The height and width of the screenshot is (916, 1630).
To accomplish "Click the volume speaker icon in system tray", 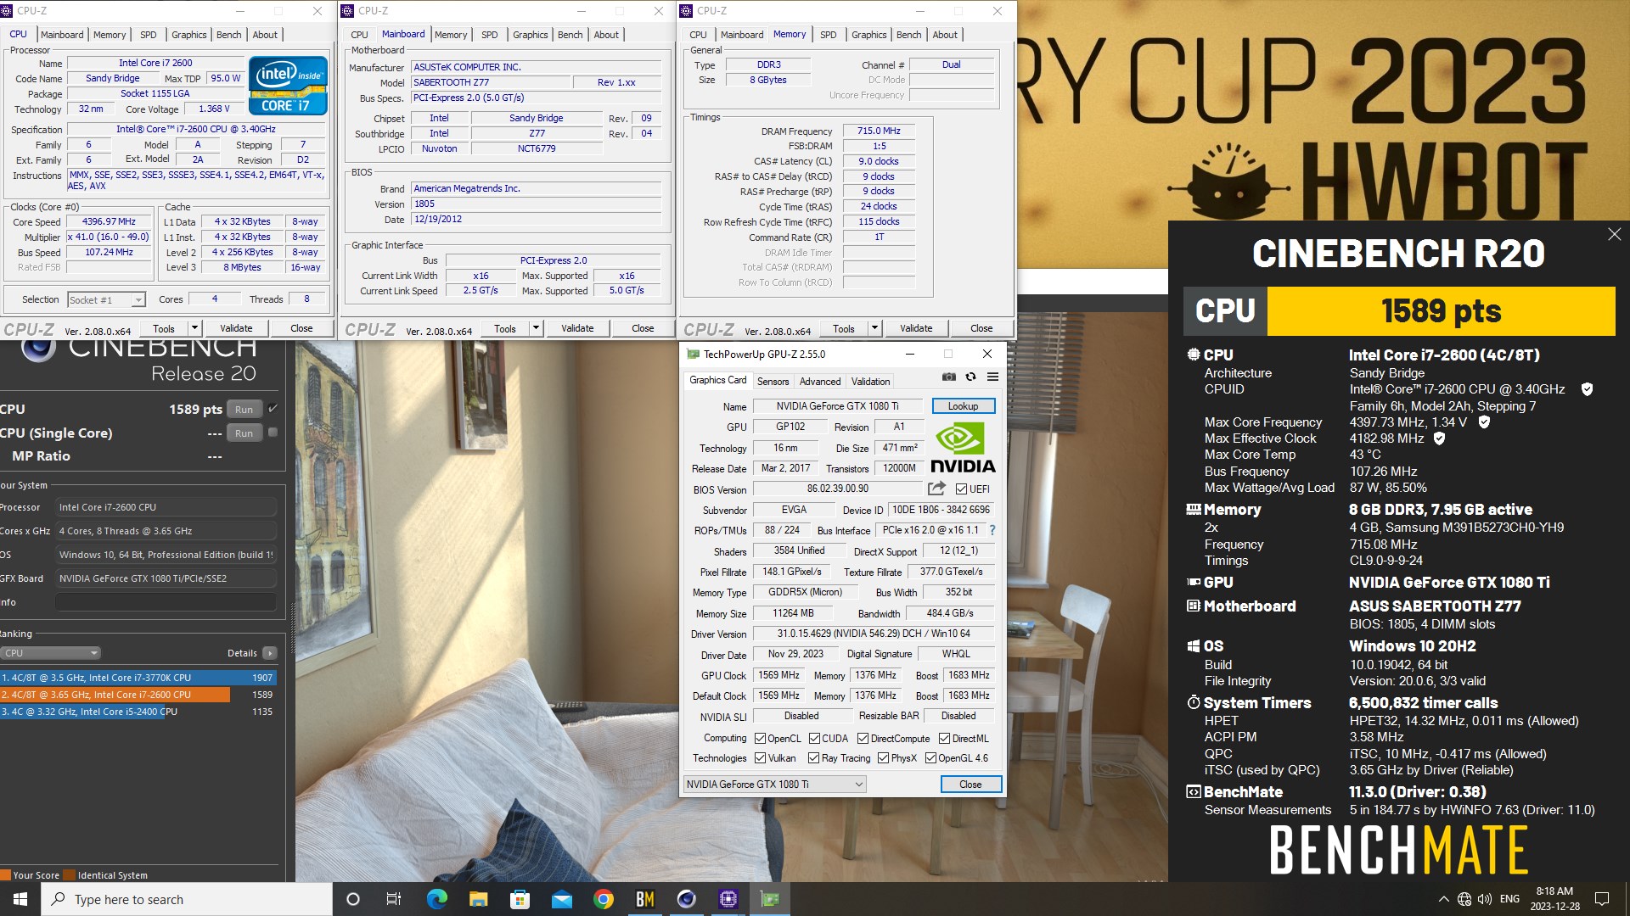I will (1485, 899).
